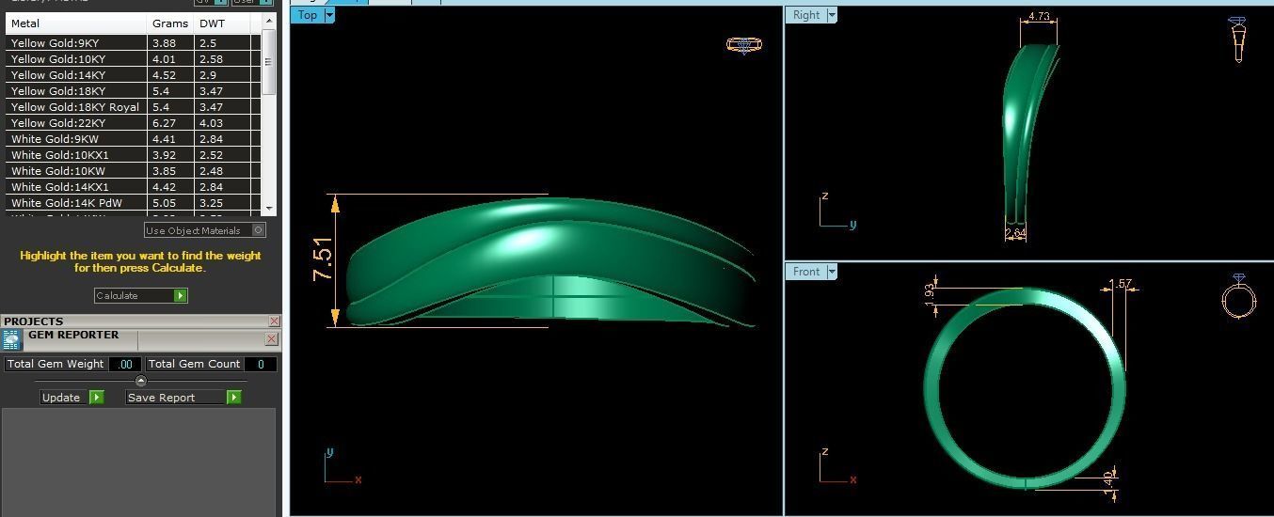Click the Front viewport title label
The image size is (1274, 517).
pyautogui.click(x=806, y=272)
